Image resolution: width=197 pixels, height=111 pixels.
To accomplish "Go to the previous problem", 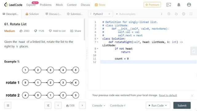I will 58,105.
